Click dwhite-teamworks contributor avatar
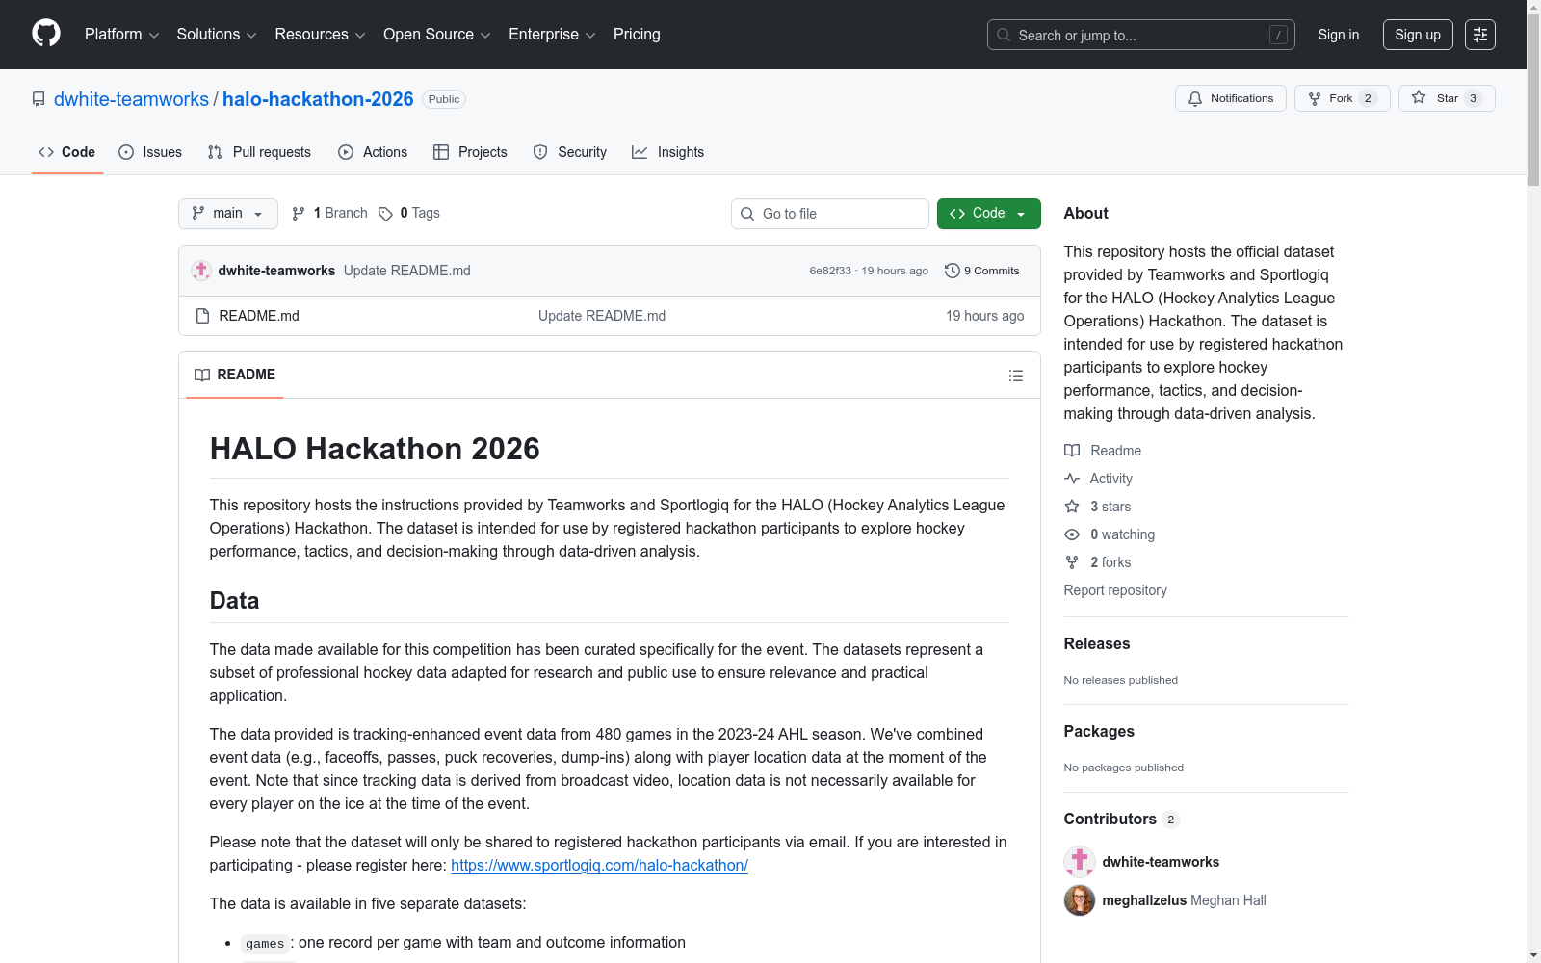Image resolution: width=1541 pixels, height=963 pixels. tap(1080, 862)
